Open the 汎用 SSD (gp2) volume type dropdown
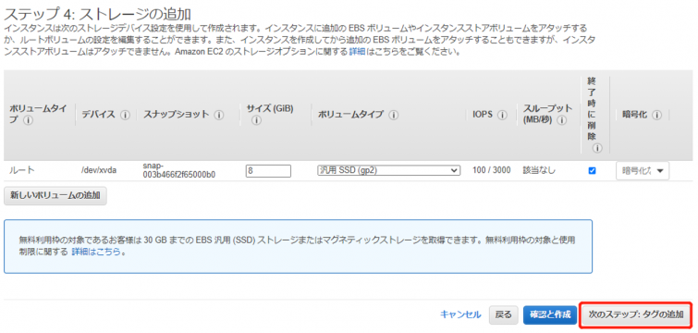 388,170
